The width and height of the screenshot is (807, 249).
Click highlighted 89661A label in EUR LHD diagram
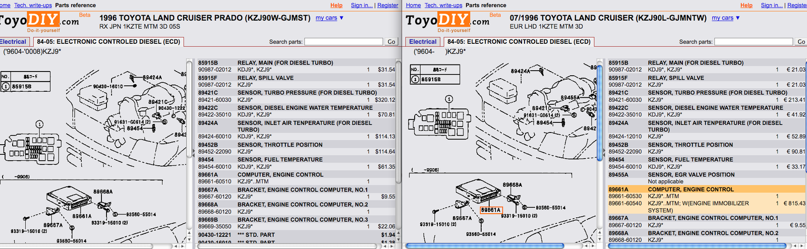491,210
